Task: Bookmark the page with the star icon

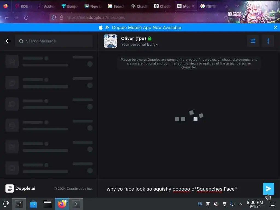Action: pos(226,17)
